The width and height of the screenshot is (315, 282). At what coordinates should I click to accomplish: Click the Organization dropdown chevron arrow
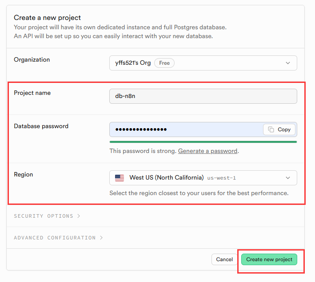(288, 63)
